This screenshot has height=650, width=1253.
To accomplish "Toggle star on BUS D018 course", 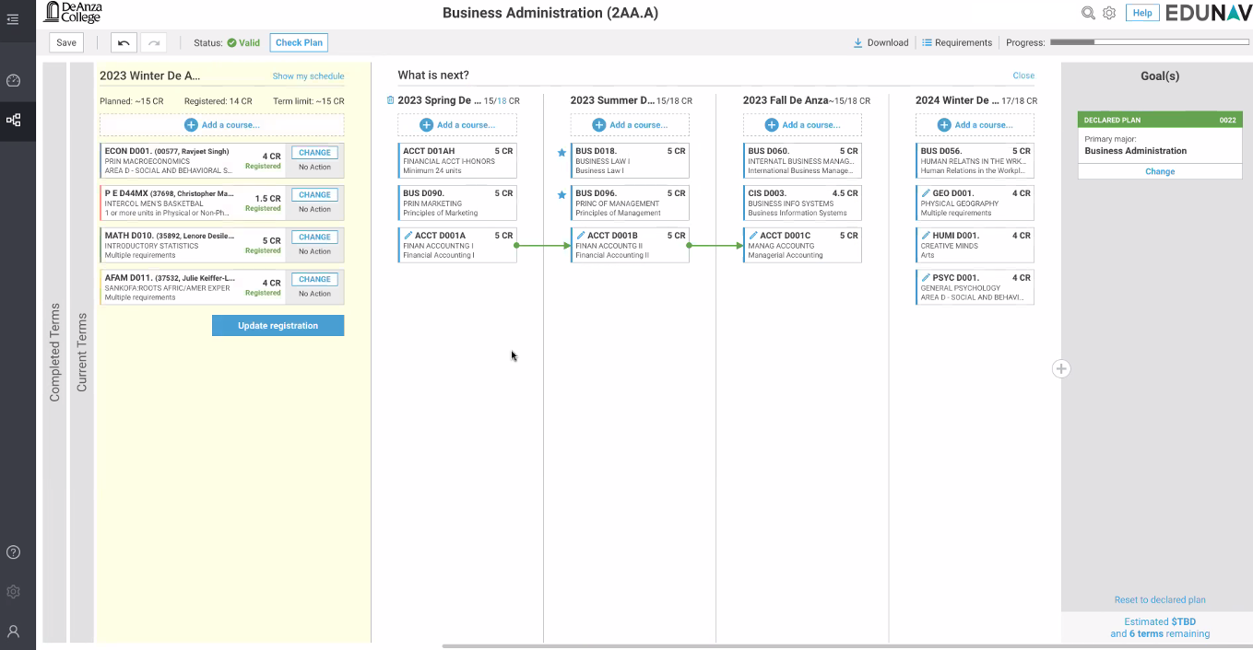I will (561, 153).
